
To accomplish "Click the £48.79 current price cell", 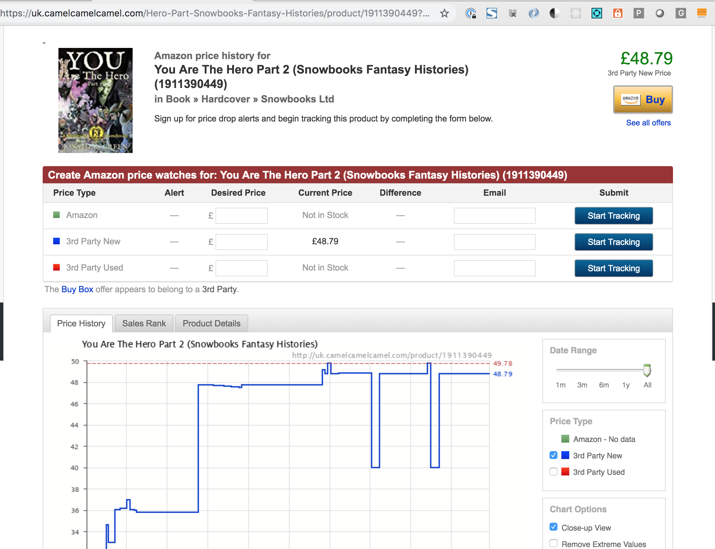I will (x=325, y=241).
